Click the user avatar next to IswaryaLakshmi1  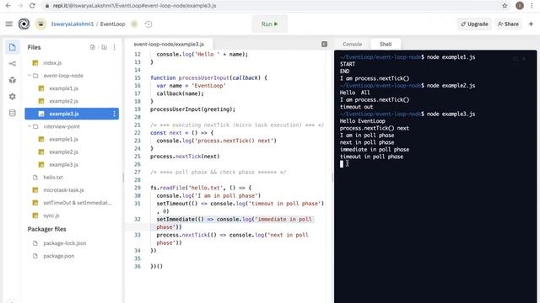pyautogui.click(x=41, y=24)
